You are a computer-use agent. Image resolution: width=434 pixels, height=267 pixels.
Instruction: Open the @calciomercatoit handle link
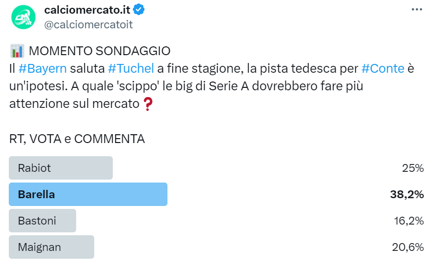(88, 24)
